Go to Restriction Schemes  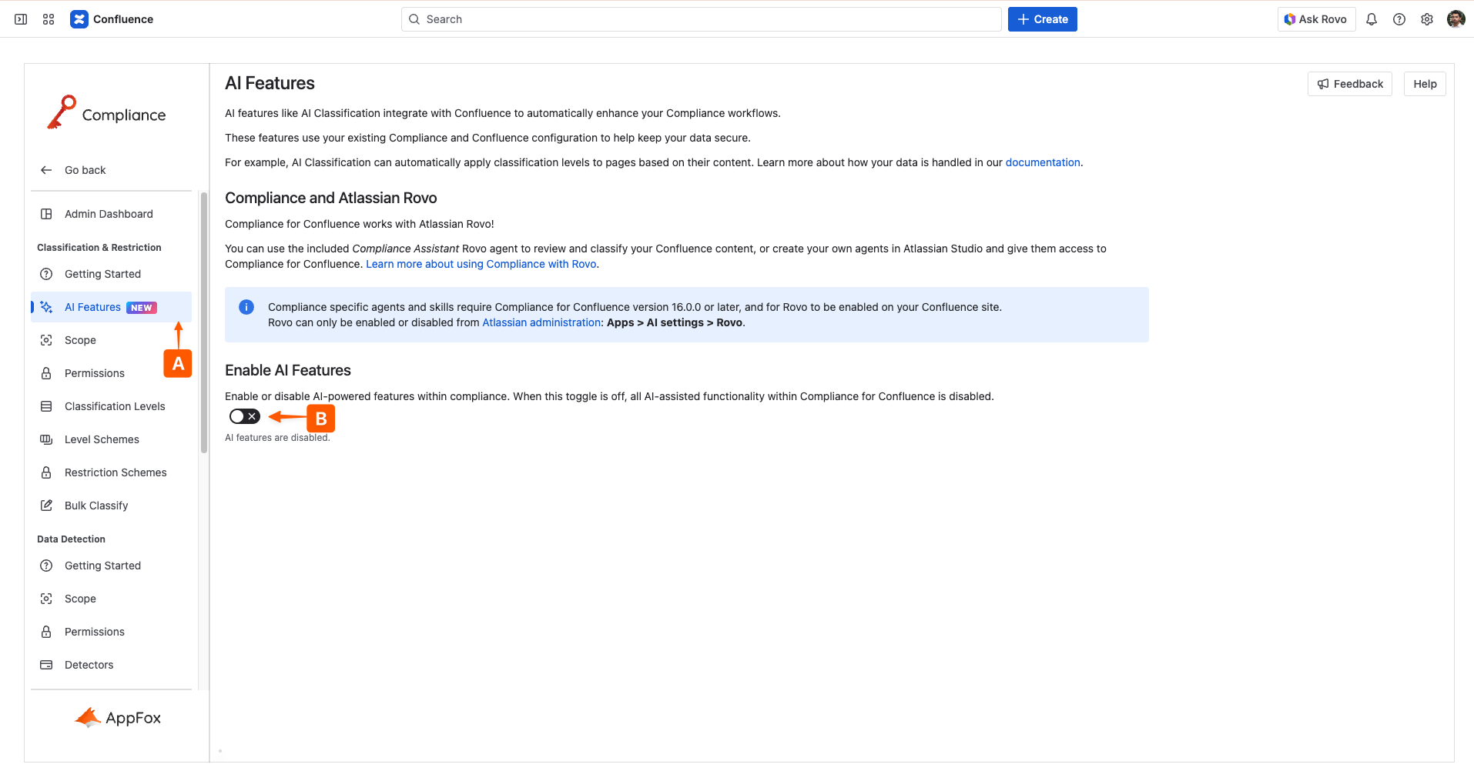pyautogui.click(x=116, y=472)
